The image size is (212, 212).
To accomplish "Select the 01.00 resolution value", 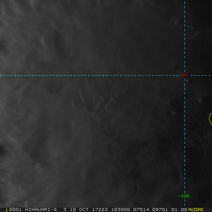I will click(179, 210).
